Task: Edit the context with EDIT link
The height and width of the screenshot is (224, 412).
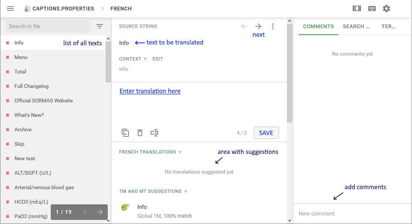Action: pyautogui.click(x=158, y=59)
